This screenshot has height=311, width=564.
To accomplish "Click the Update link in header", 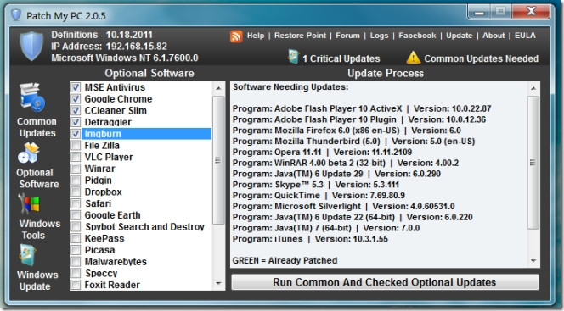I will click(x=460, y=36).
